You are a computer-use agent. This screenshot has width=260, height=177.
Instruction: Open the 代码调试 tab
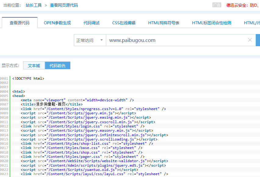click(x=91, y=23)
